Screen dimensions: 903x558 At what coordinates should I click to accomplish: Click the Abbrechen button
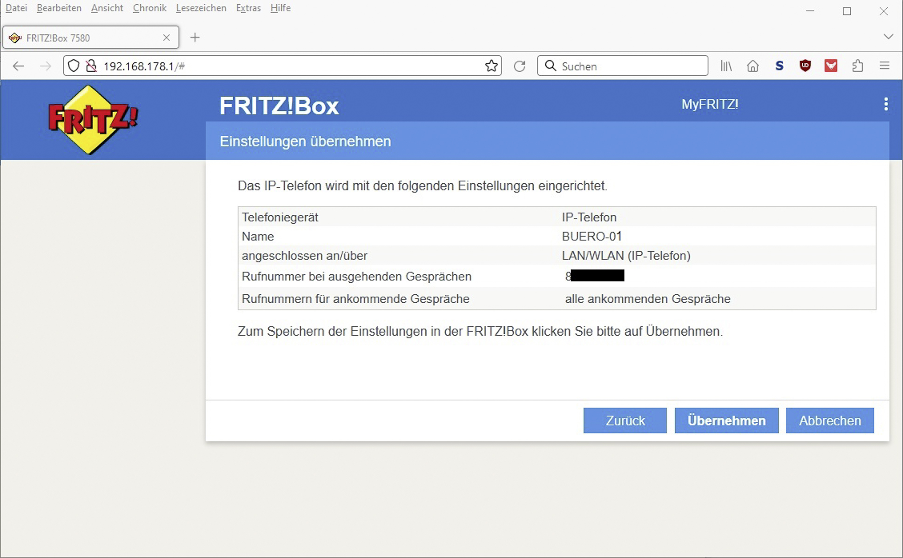pos(830,420)
